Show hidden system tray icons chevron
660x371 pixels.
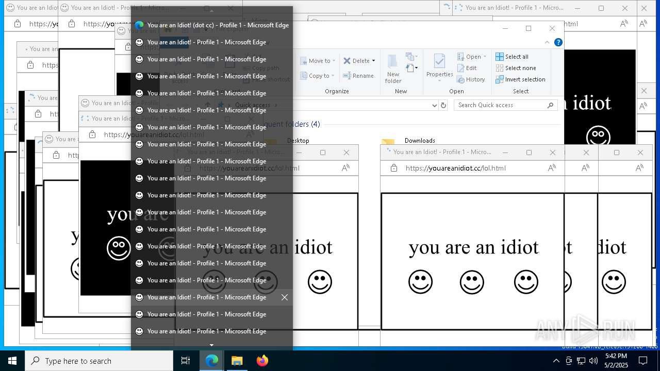pos(556,361)
